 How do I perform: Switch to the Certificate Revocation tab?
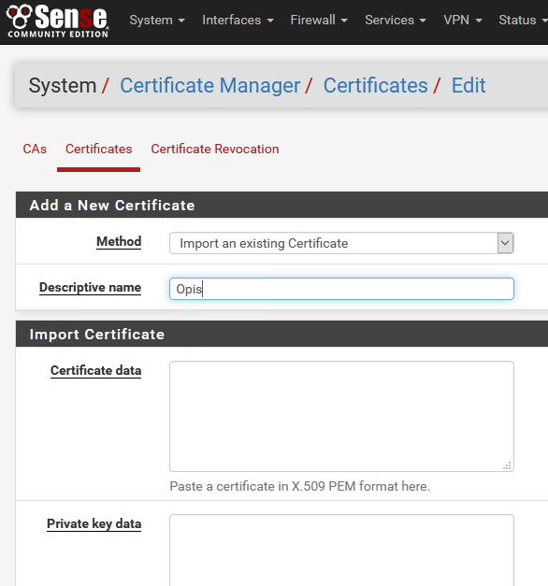pos(215,150)
